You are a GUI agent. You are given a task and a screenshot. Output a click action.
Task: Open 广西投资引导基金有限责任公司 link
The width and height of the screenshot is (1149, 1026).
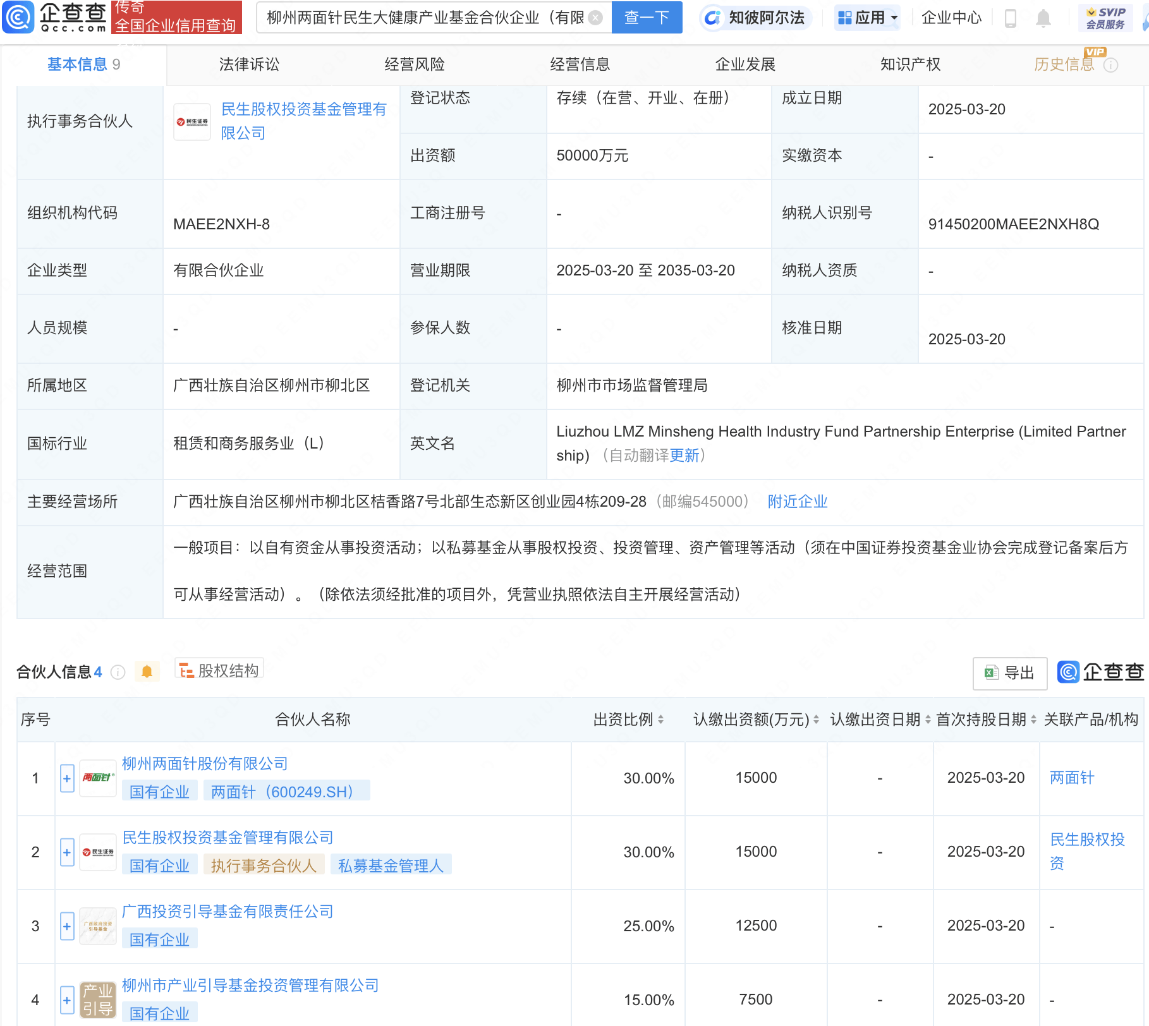tap(228, 912)
